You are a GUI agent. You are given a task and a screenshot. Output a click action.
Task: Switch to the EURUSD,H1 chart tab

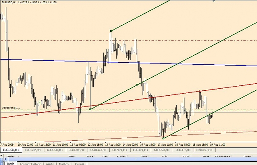coord(11,150)
